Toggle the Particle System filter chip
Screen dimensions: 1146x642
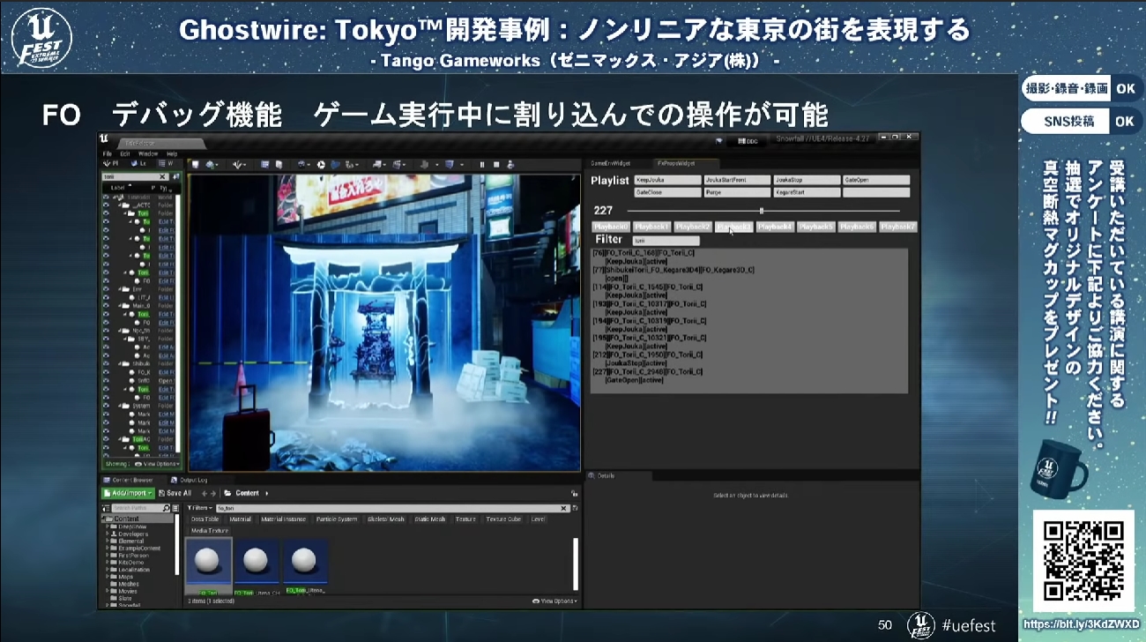336,519
